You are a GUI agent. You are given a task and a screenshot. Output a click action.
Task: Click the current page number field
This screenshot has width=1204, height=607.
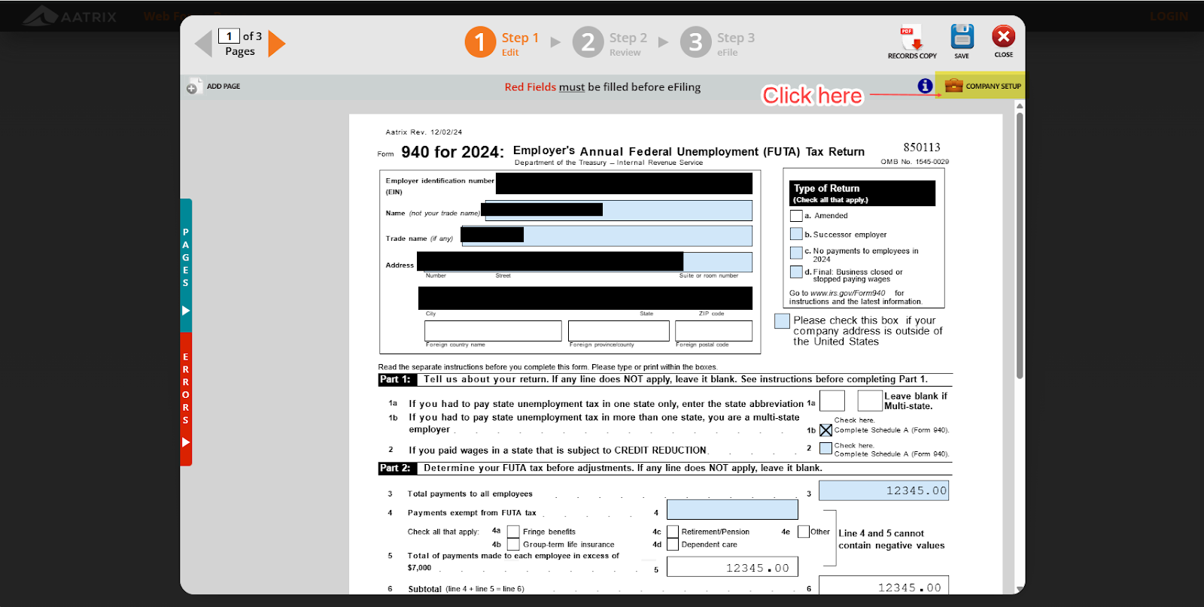(x=229, y=36)
